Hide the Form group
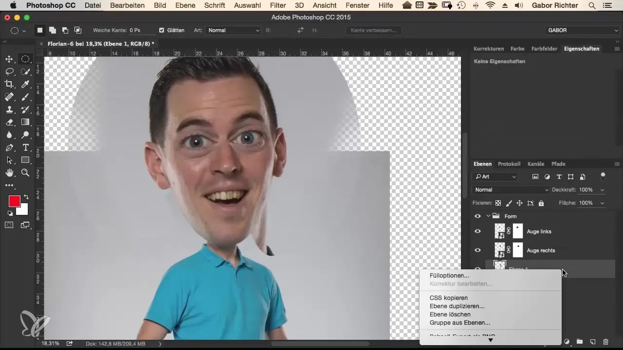Image resolution: width=623 pixels, height=350 pixels. pyautogui.click(x=477, y=216)
